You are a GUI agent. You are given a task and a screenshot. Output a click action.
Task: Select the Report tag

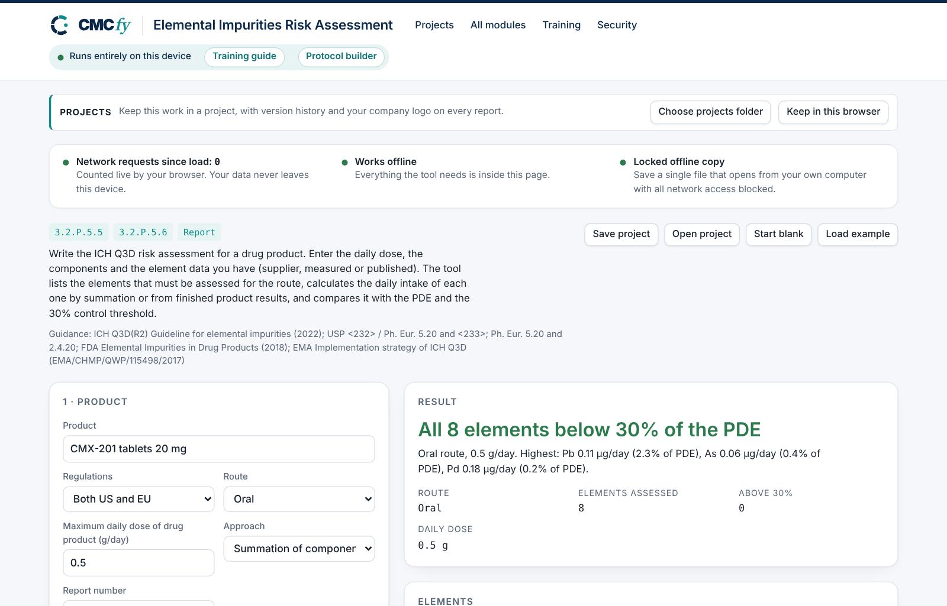199,232
